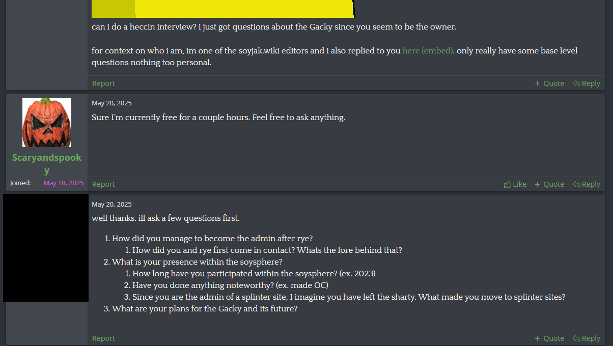Image resolution: width=613 pixels, height=346 pixels.
Task: Click the plus Quote icon on the questions post
Action: [537, 338]
